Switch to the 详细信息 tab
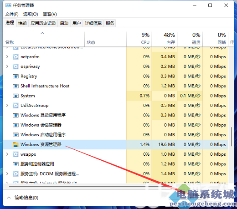 pos(93,23)
